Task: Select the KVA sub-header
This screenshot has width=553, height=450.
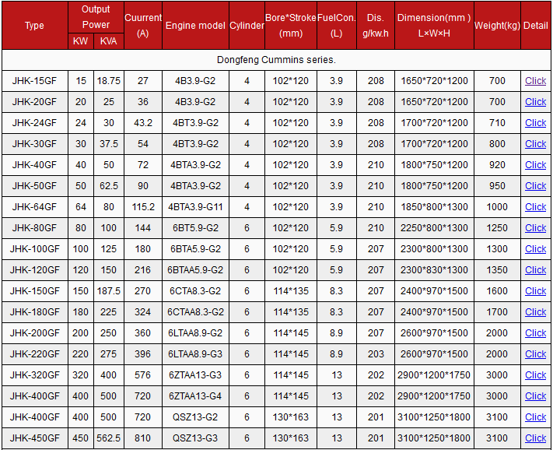Action: point(109,41)
